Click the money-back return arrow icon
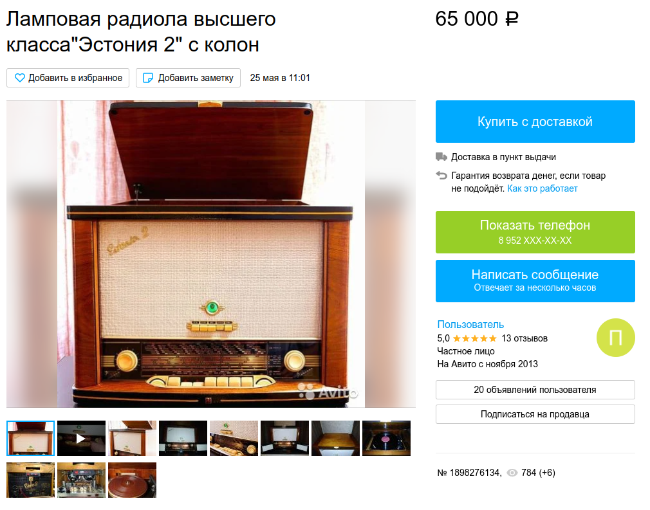 pos(441,175)
